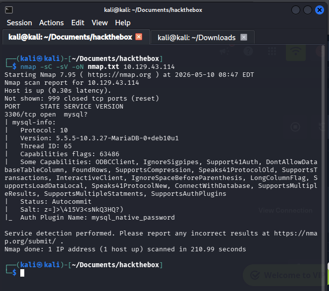Open the Session menu
This screenshot has height=291, width=329.
pyautogui.click(x=19, y=23)
